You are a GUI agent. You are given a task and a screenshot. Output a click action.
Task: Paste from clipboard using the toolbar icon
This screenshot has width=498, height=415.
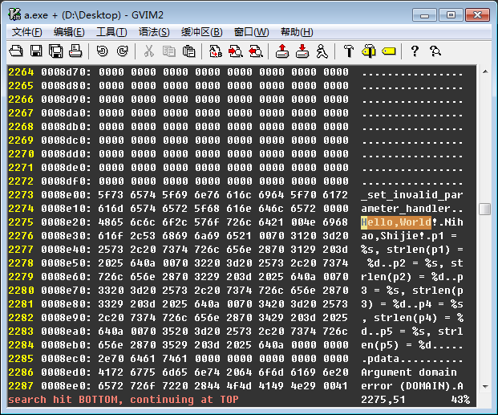[188, 51]
